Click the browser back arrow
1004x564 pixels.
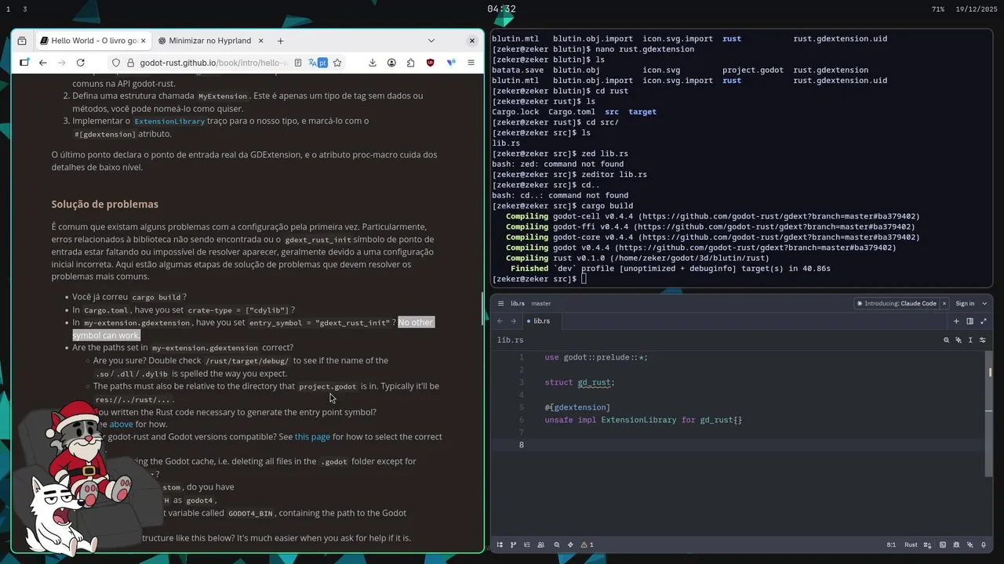pos(43,63)
